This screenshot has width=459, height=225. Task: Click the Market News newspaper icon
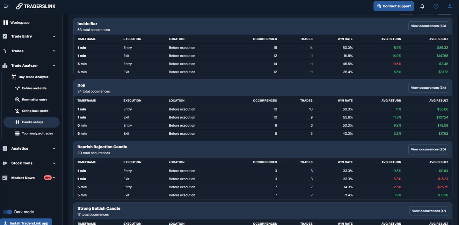pyautogui.click(x=5, y=178)
